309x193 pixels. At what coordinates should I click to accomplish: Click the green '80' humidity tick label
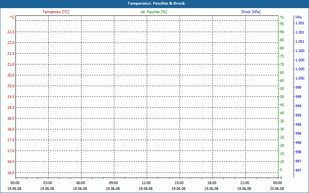pos(282,48)
